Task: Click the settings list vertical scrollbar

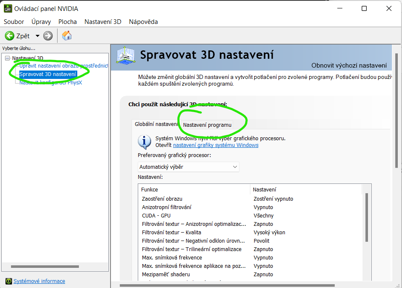Action: click(x=367, y=217)
